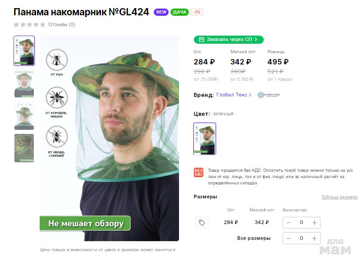Screen dimensions: 358x261
Task: Select the green color swatch thumbnail
Action: tap(205, 139)
